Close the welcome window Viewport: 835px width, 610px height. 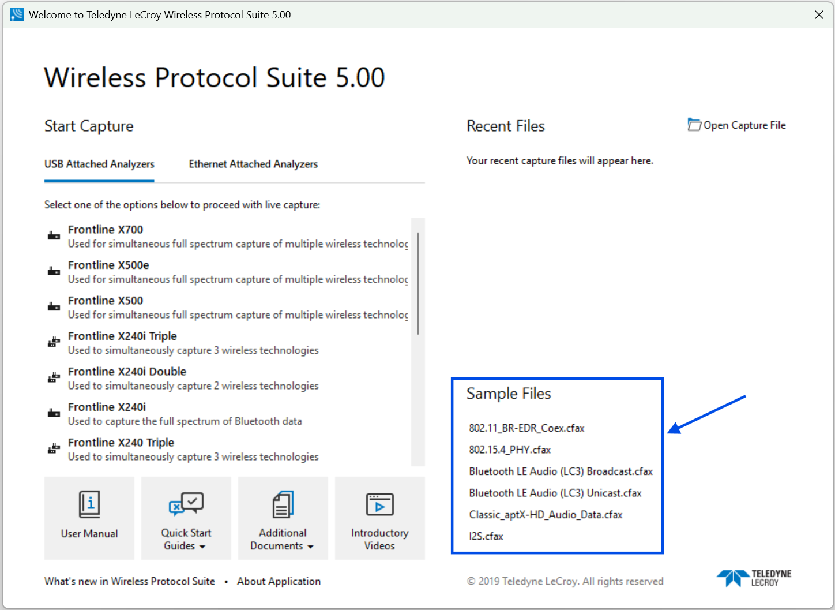click(819, 15)
